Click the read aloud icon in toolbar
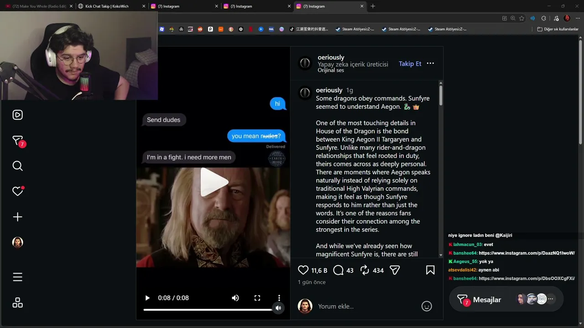The height and width of the screenshot is (328, 584). pos(532,18)
